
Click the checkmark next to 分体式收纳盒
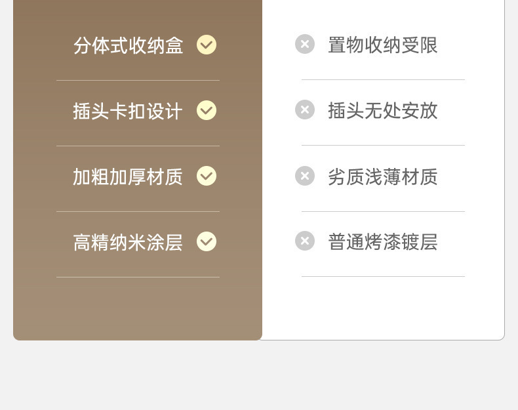[207, 45]
